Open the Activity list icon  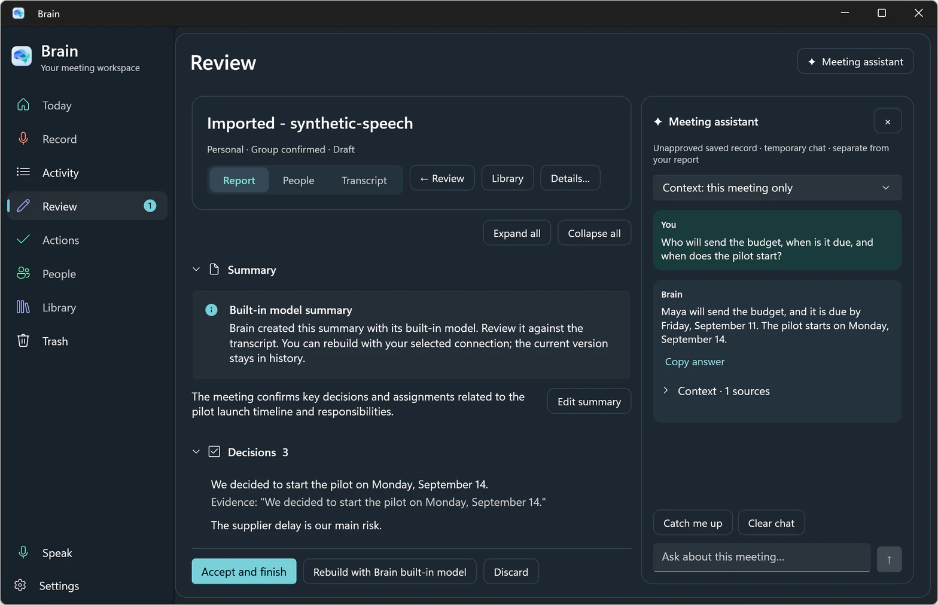[x=23, y=172]
